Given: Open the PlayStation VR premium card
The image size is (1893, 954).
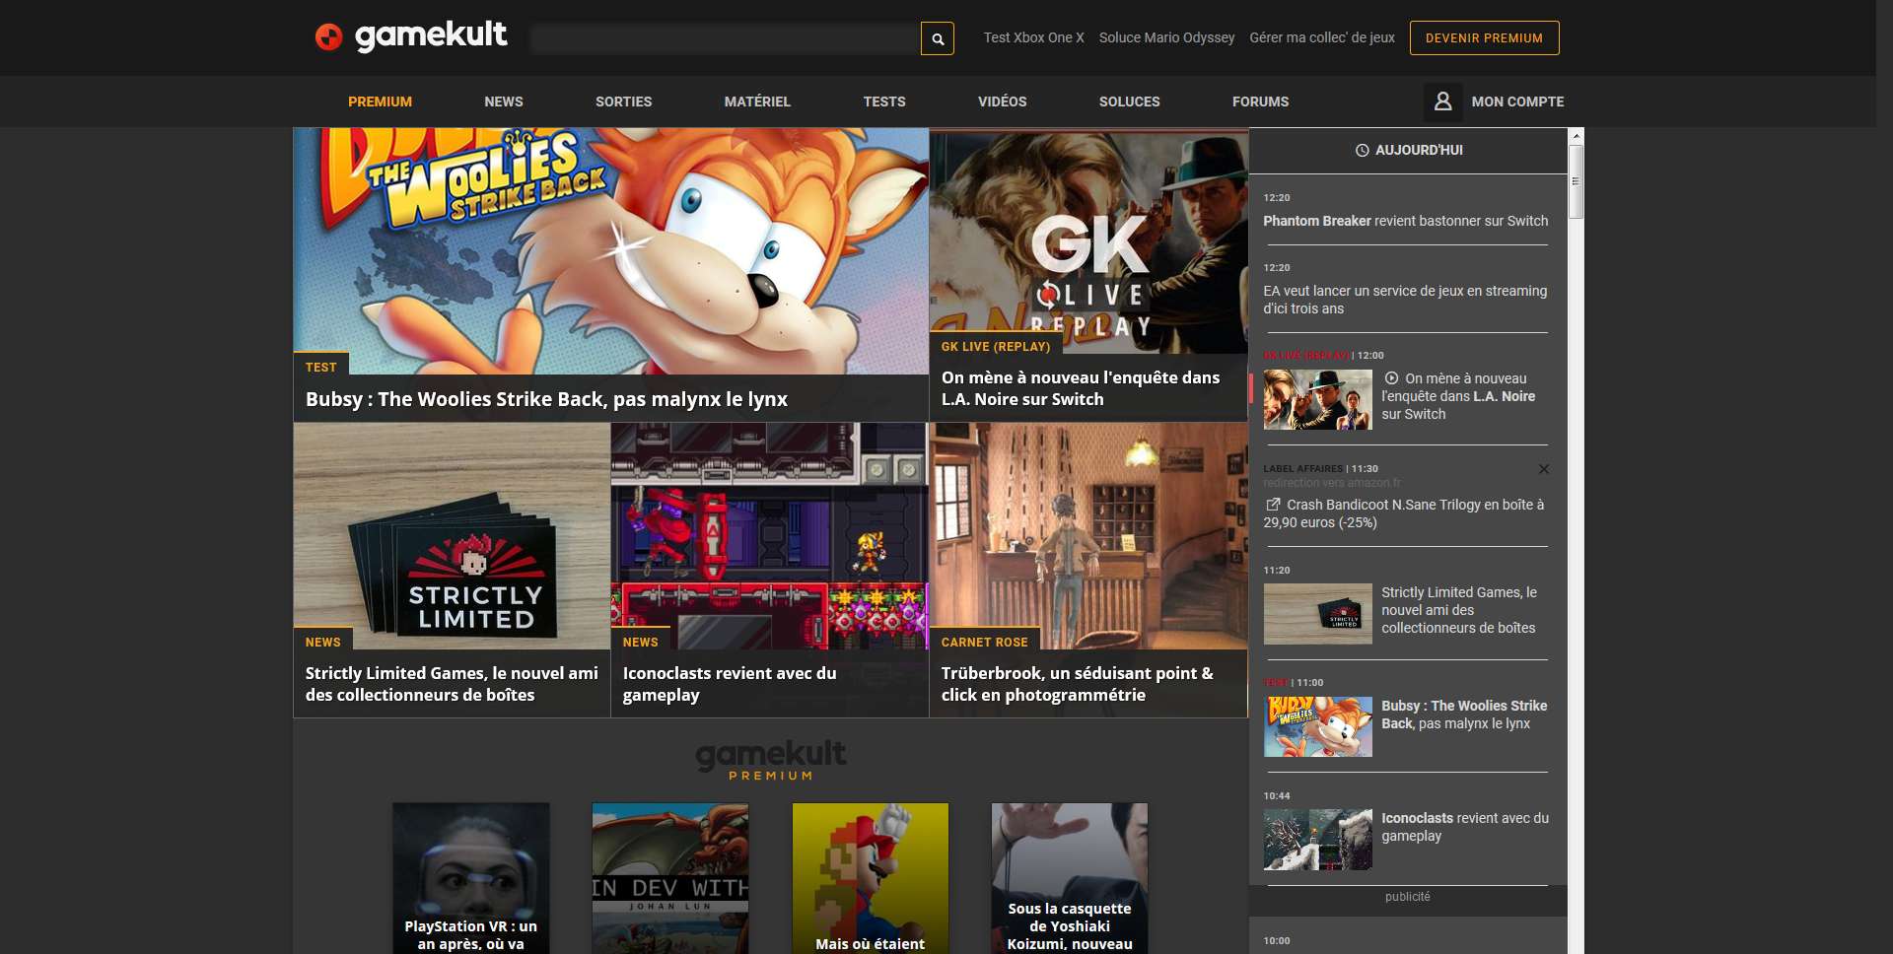Looking at the screenshot, I should 471,878.
